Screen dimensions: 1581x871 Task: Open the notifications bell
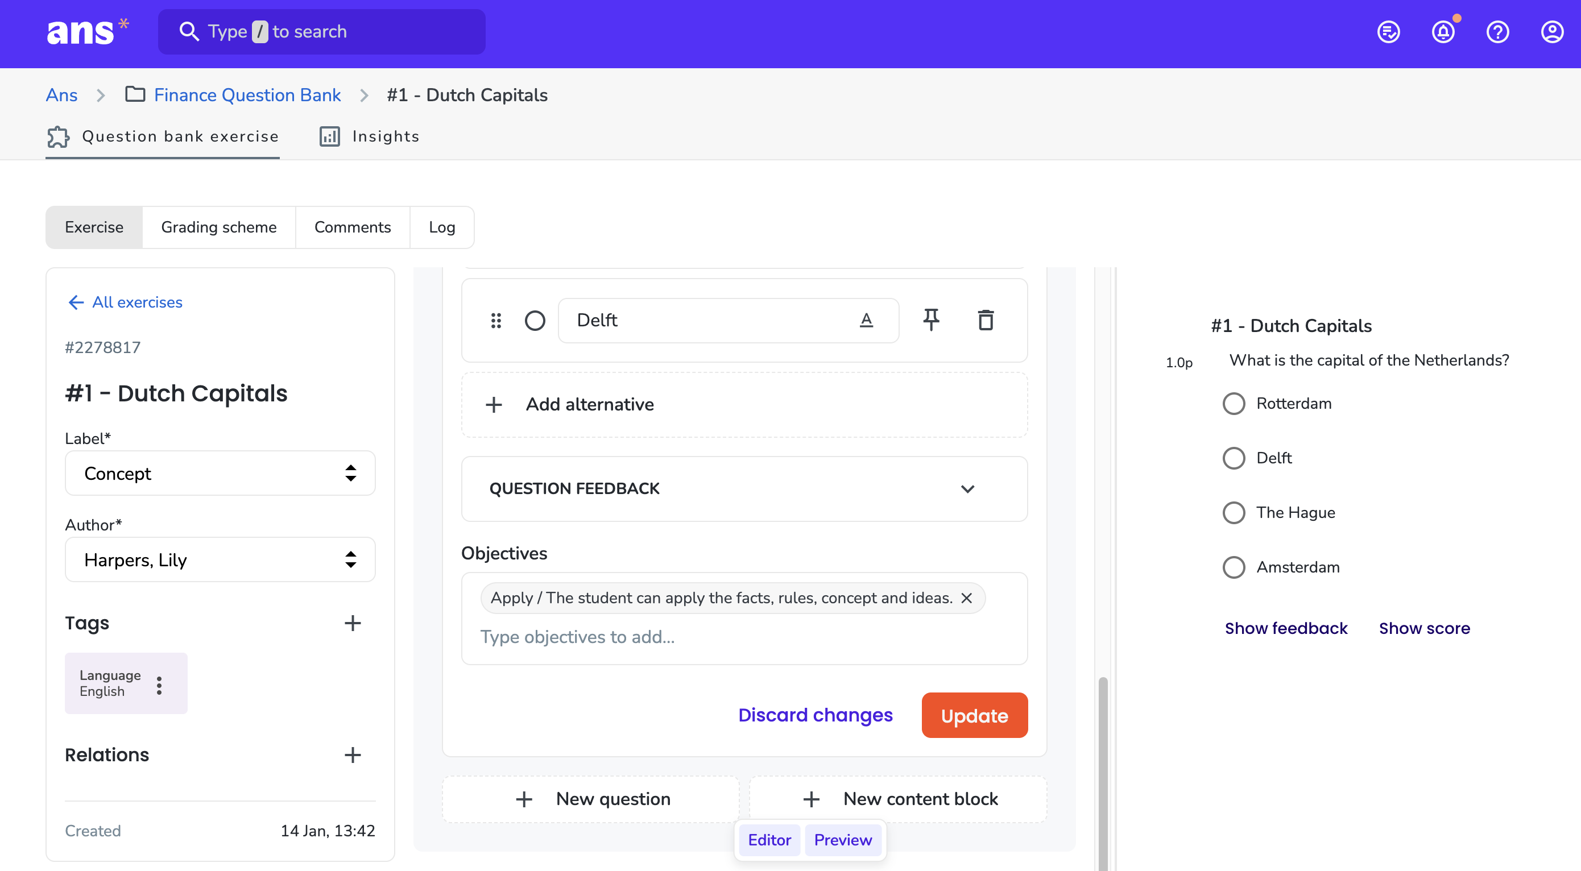(1443, 32)
